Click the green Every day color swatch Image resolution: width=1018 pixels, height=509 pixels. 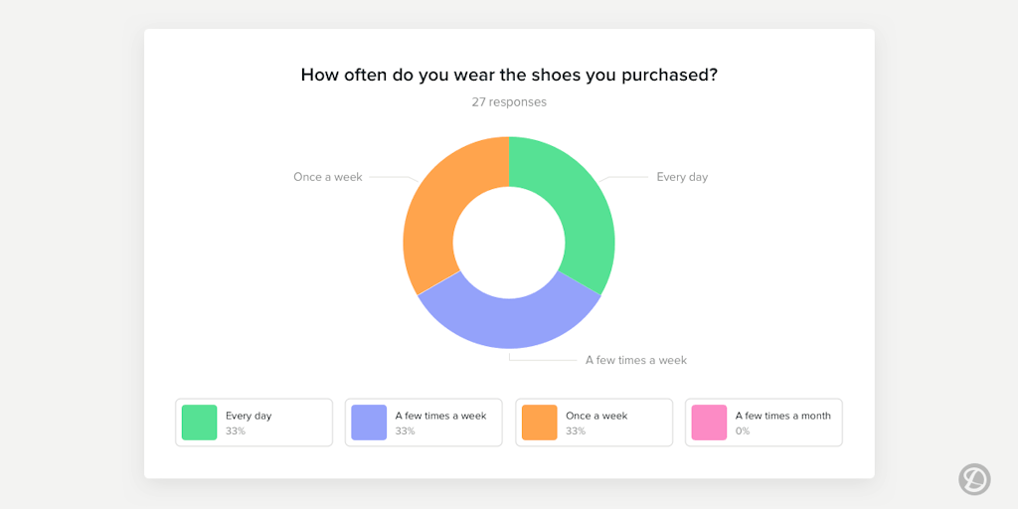(x=199, y=423)
